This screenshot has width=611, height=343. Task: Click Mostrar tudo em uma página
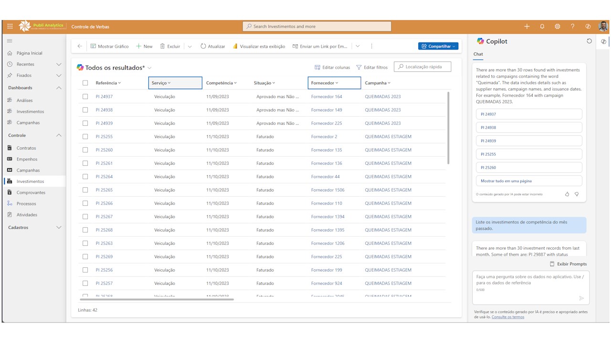[x=529, y=181]
